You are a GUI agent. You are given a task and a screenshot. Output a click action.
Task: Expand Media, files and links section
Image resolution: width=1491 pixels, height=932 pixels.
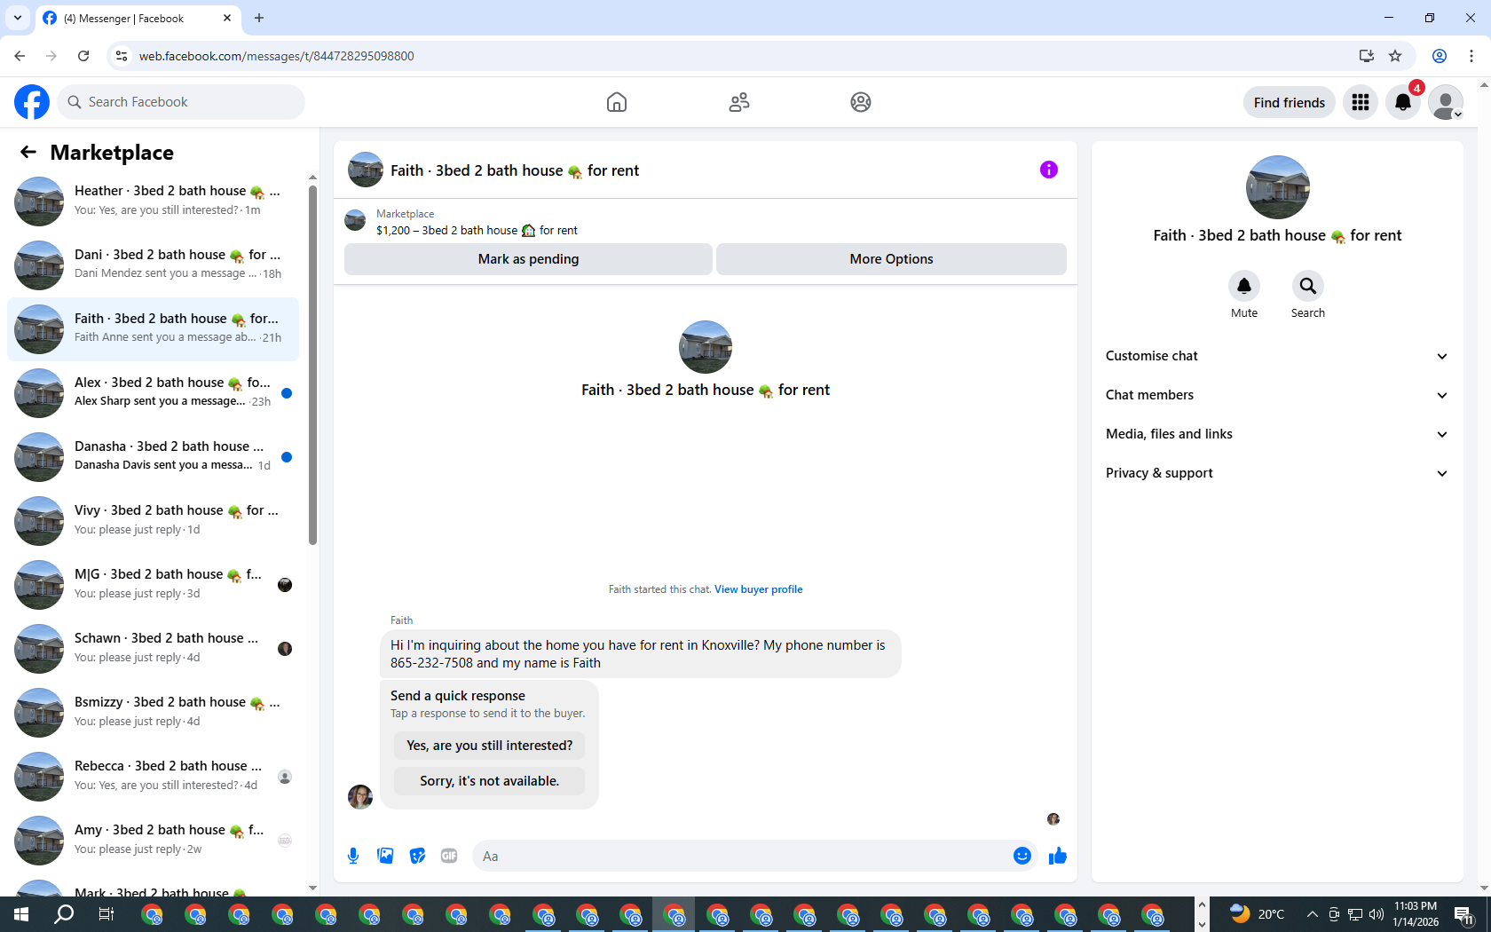coord(1277,434)
